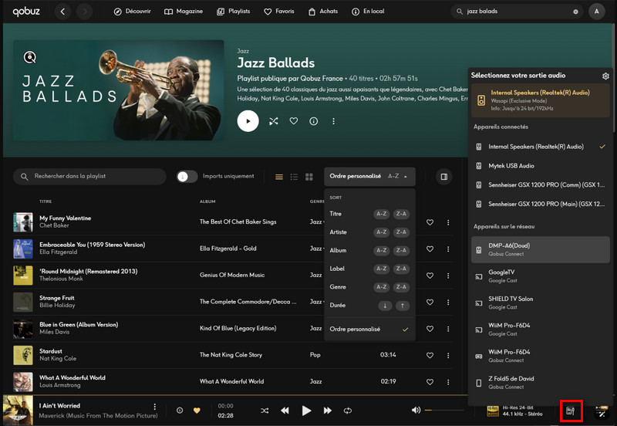The image size is (617, 426).
Task: Go back with the left arrow button
Action: pos(62,12)
